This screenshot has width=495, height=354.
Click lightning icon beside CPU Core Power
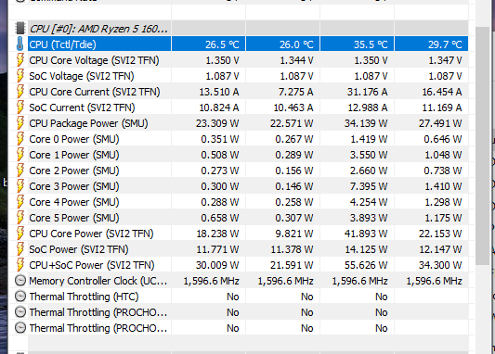click(20, 233)
